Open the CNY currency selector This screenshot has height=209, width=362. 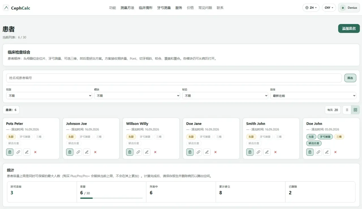click(x=329, y=8)
